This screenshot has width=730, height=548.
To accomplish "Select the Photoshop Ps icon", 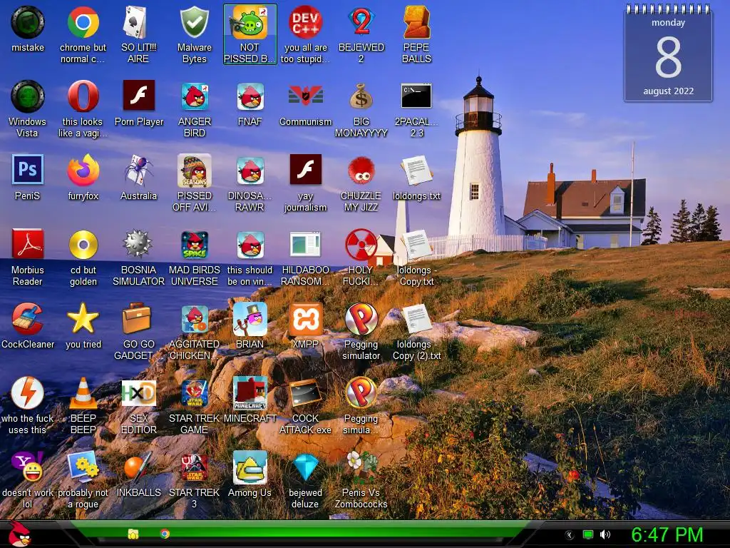I will pyautogui.click(x=28, y=171).
